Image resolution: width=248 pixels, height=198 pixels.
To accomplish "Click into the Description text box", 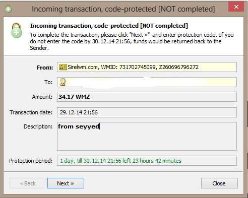I will 147,136.
